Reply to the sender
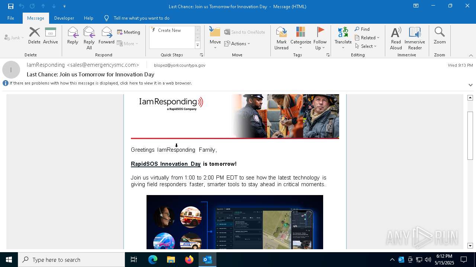Viewport: 476px width, 267px height. tap(73, 36)
